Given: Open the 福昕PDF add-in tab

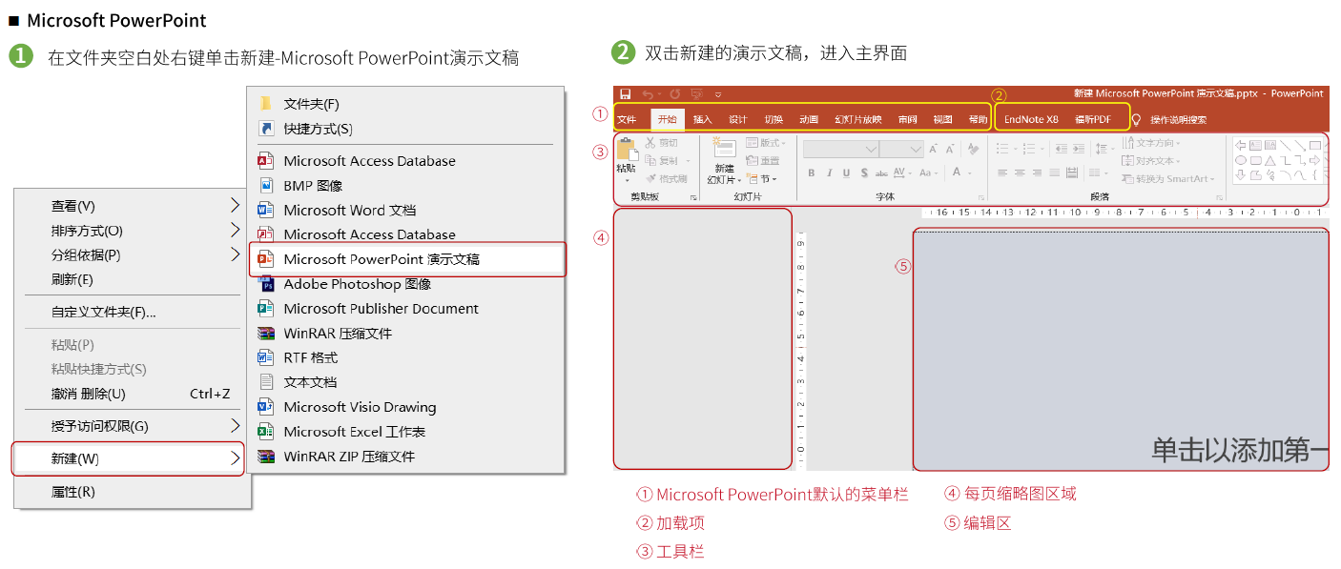Looking at the screenshot, I should point(1093,119).
